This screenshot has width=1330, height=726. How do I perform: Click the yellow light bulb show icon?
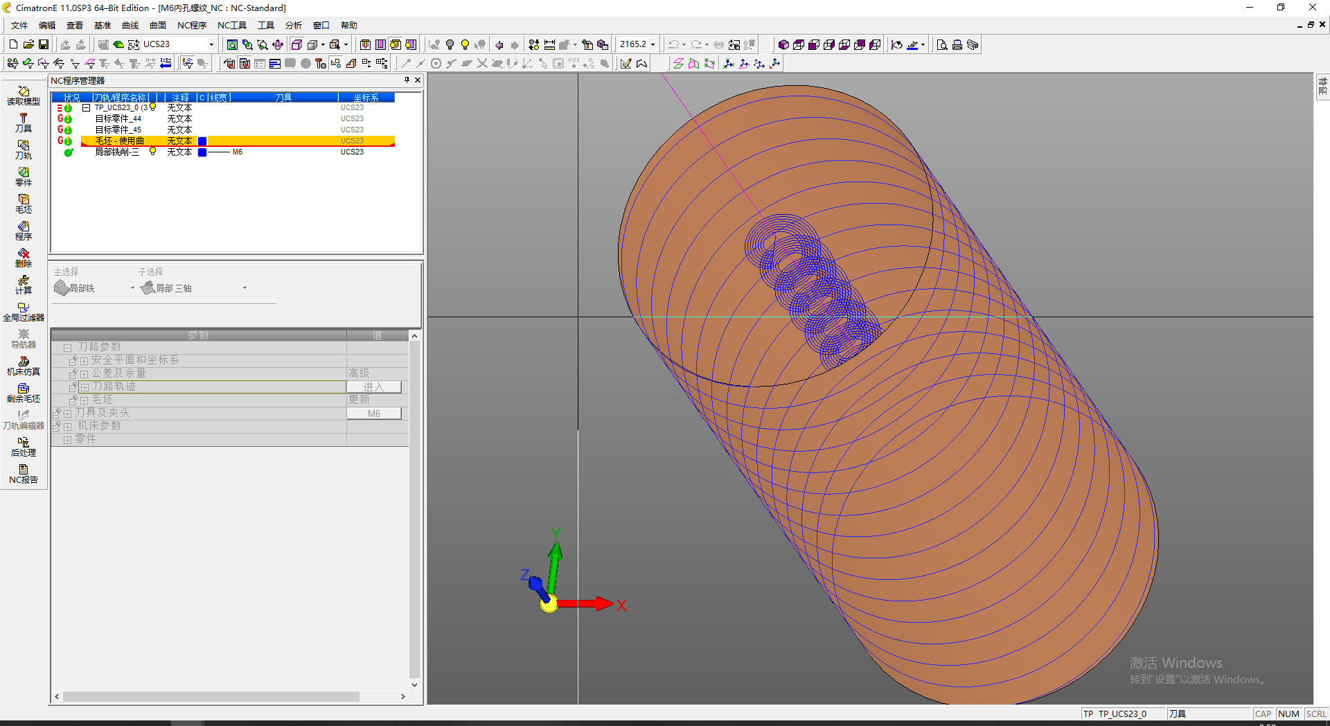tap(465, 44)
